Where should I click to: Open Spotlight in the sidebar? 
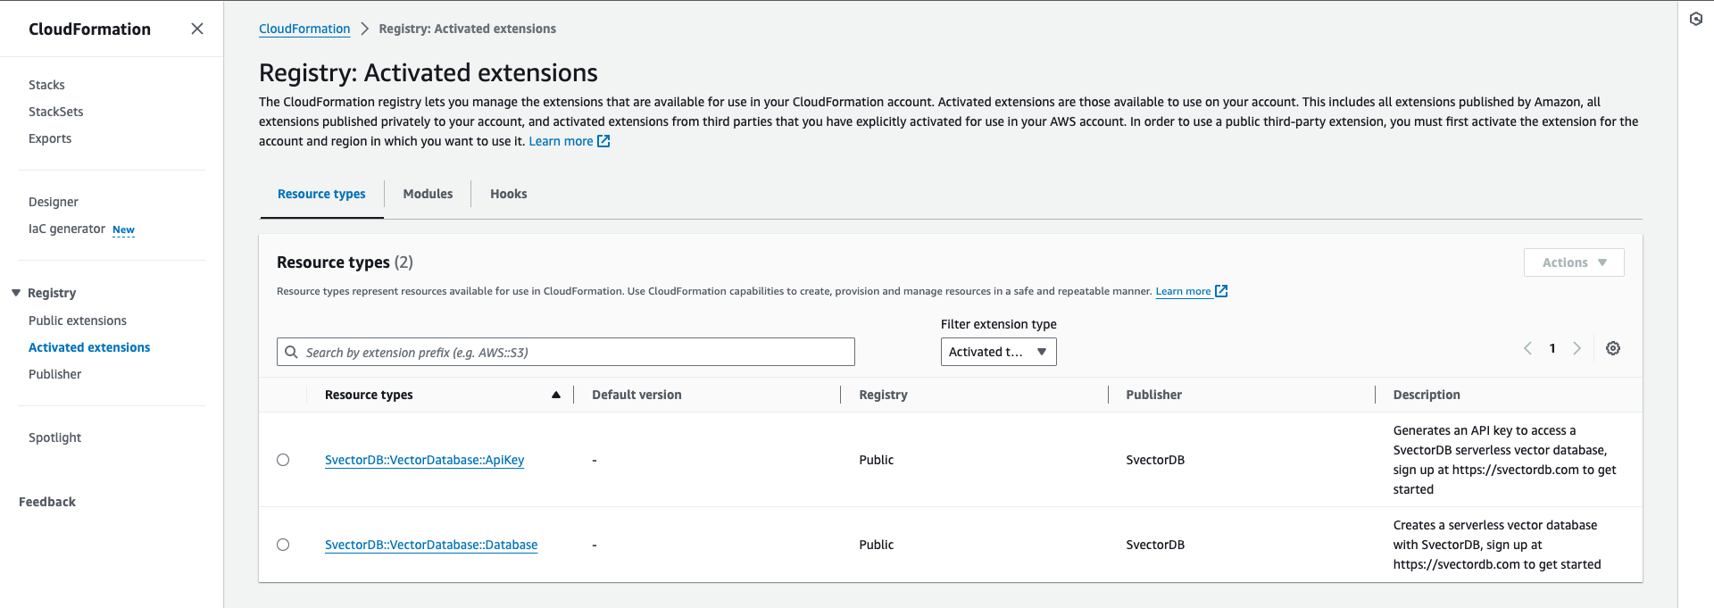(54, 437)
